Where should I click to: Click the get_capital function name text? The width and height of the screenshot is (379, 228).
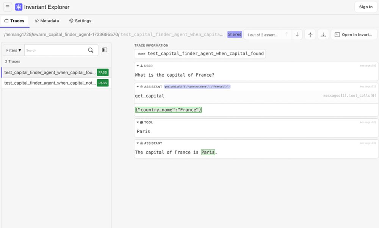149,96
